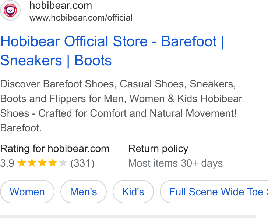Click the Hobibear bear logo favicon
Viewport: 268px width, 218px height.
pyautogui.click(x=10, y=10)
